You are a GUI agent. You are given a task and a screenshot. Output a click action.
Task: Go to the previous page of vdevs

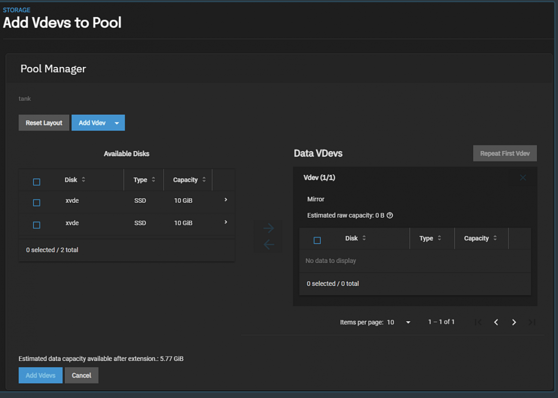click(496, 322)
